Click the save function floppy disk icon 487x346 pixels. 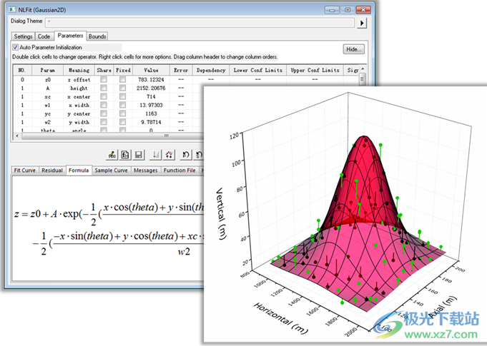click(139, 155)
